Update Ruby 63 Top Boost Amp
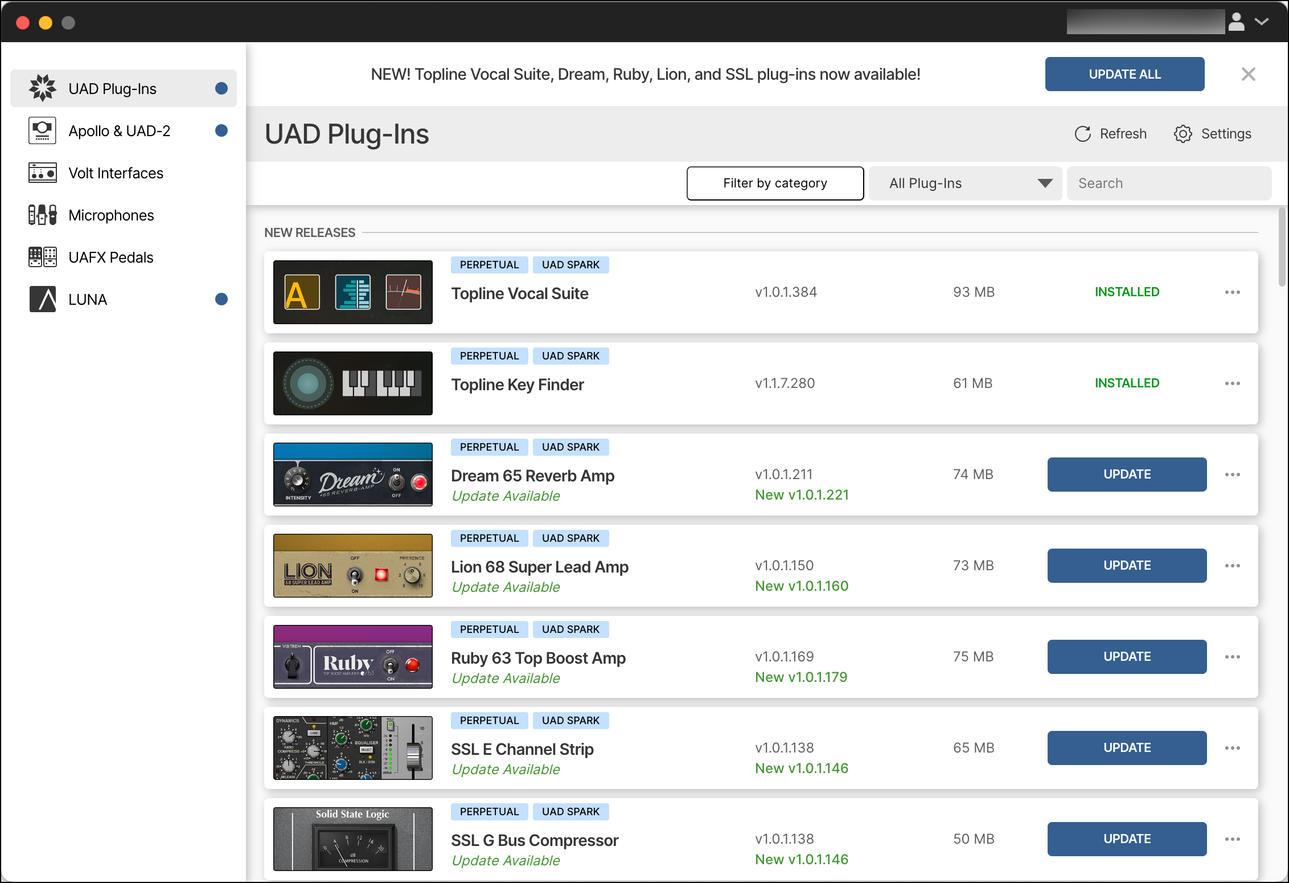 [1127, 657]
